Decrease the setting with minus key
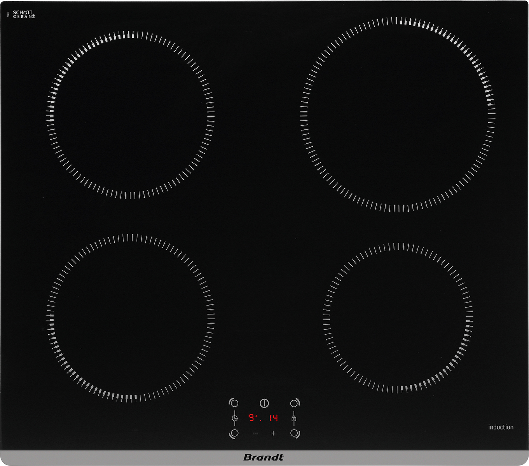The image size is (529, 466). click(255, 433)
